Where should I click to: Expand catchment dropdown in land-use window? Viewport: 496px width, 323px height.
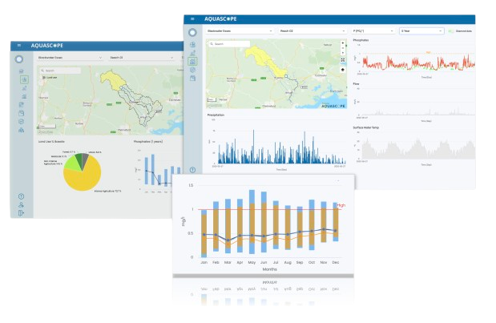70,58
